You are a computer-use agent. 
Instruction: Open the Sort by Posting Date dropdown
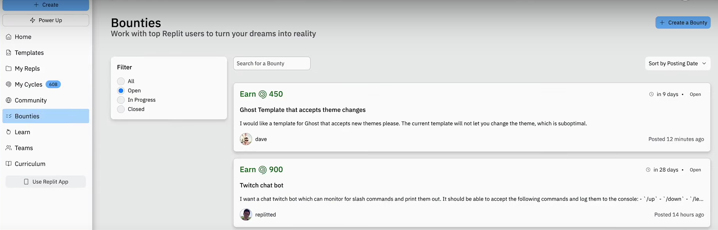(678, 64)
